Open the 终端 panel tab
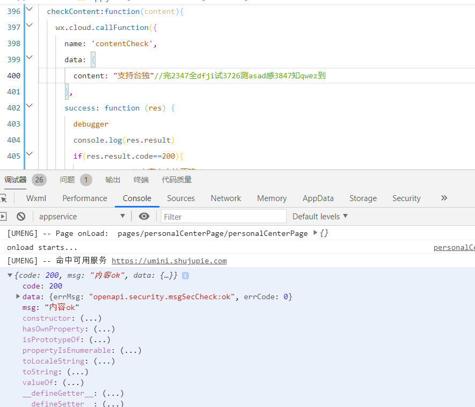This screenshot has width=475, height=407. (141, 180)
